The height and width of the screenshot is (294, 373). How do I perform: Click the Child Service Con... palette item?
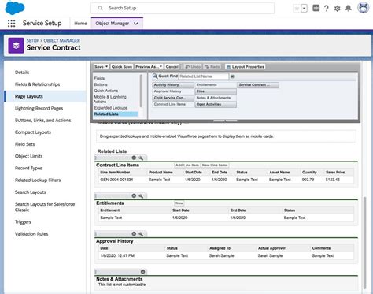(x=173, y=98)
